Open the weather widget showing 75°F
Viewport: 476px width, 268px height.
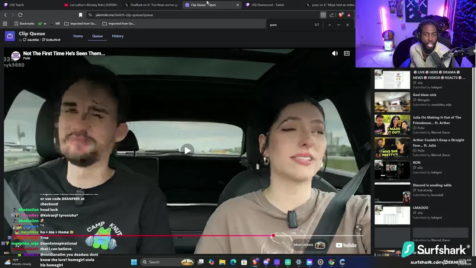pyautogui.click(x=18, y=262)
